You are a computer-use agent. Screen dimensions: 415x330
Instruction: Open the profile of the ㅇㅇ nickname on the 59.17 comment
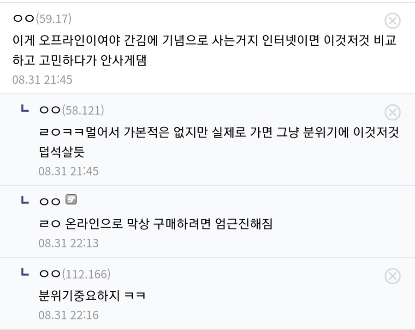coord(24,19)
